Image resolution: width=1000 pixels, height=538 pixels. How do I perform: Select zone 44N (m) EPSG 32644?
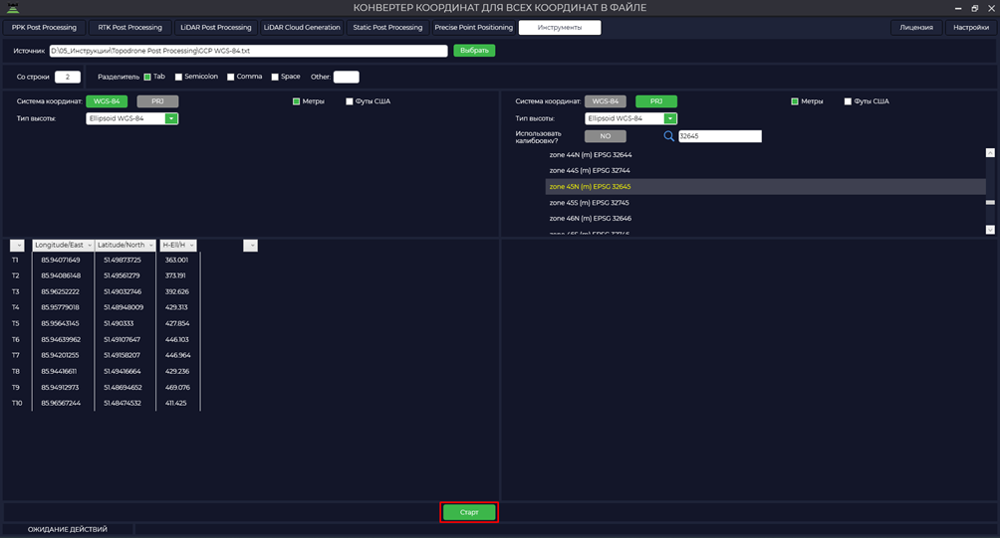pyautogui.click(x=591, y=155)
